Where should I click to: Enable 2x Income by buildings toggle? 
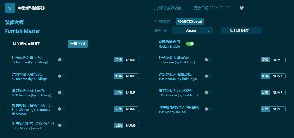[62, 60]
